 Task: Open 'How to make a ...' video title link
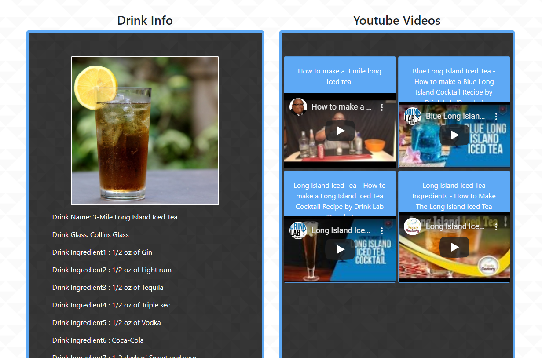click(341, 107)
